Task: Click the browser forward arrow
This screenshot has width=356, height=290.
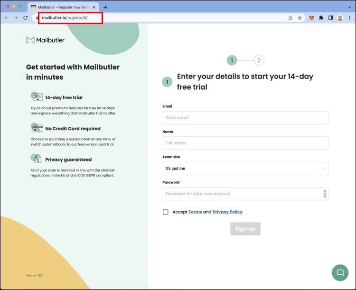Action: point(16,18)
